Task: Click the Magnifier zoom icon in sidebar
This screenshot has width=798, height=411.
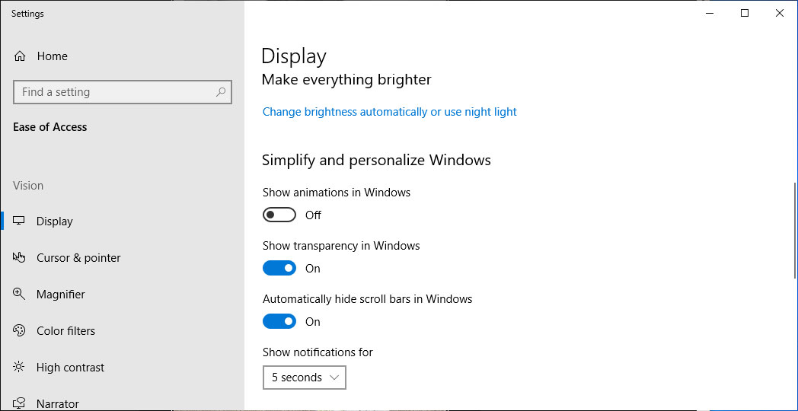Action: 19,294
